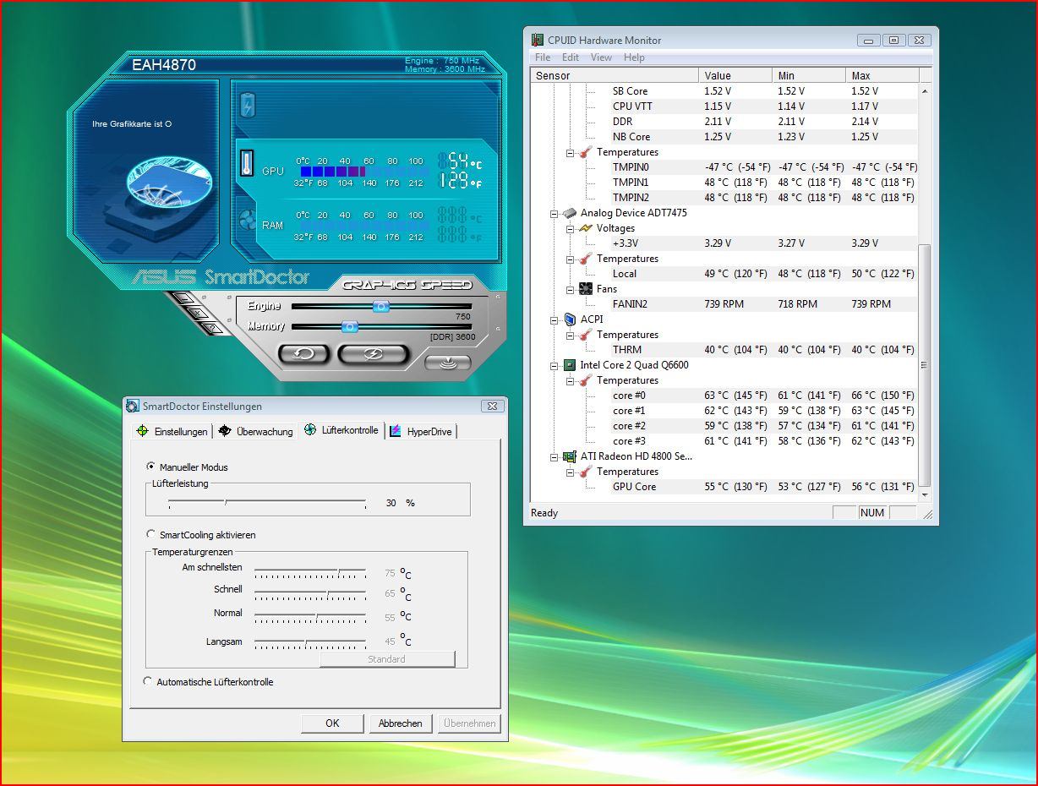Image resolution: width=1038 pixels, height=786 pixels.
Task: Click the CPUID Hardware Monitor title bar icon
Action: click(x=538, y=40)
